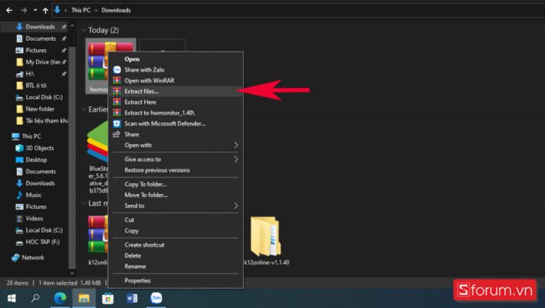The width and height of the screenshot is (545, 308).
Task: Click the Microsoft Defender shield icon
Action: 117,123
